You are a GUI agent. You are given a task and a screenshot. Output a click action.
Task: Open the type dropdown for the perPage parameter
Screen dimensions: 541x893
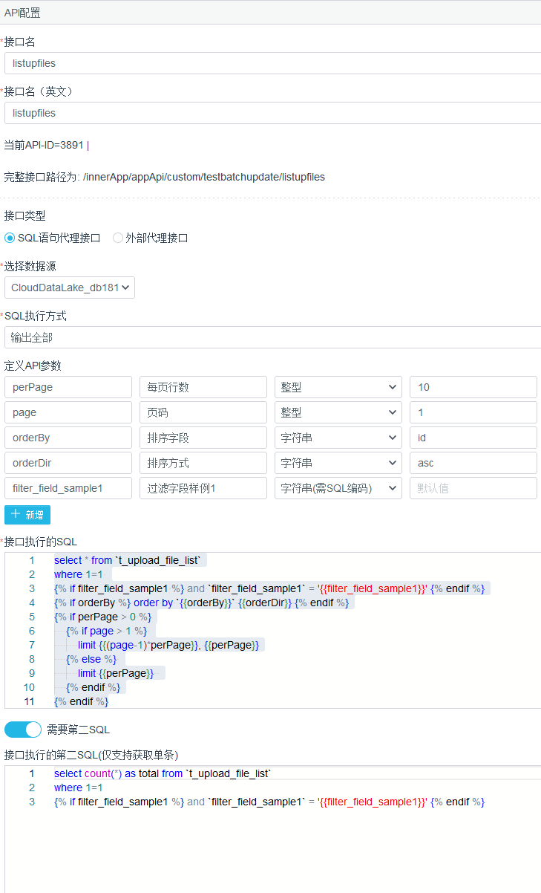point(338,387)
